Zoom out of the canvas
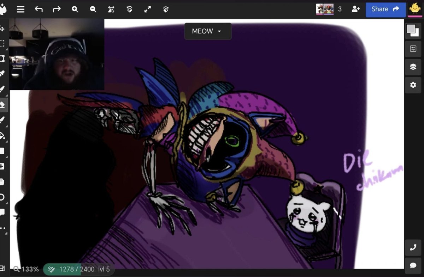 tap(93, 10)
